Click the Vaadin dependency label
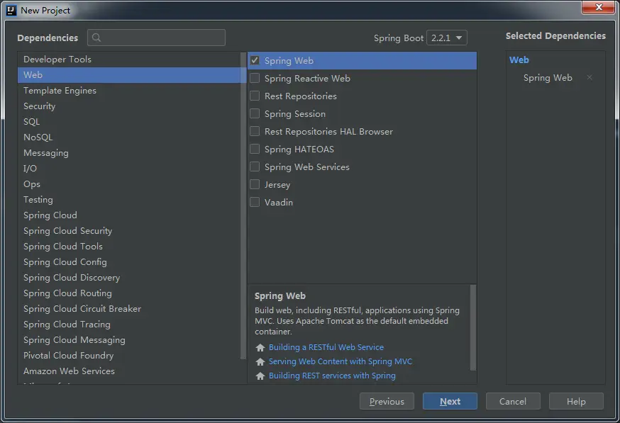620x423 pixels. [x=279, y=202]
